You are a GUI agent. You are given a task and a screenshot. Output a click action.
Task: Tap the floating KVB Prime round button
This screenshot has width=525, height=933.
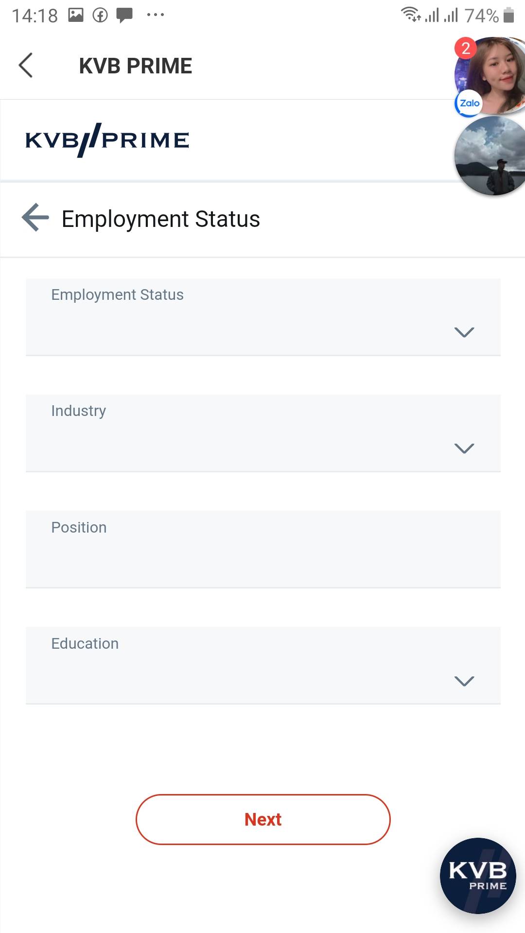click(x=477, y=876)
